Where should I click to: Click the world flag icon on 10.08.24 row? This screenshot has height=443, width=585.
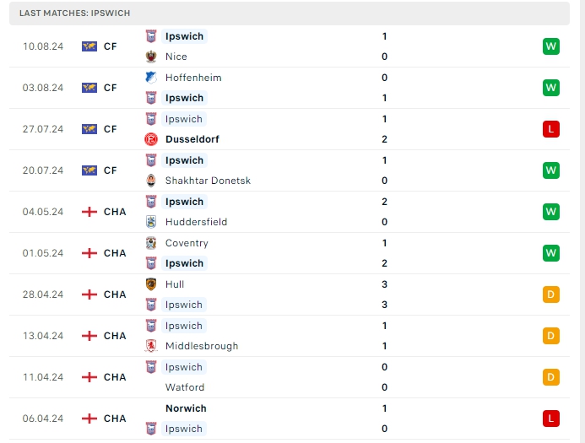tap(89, 46)
